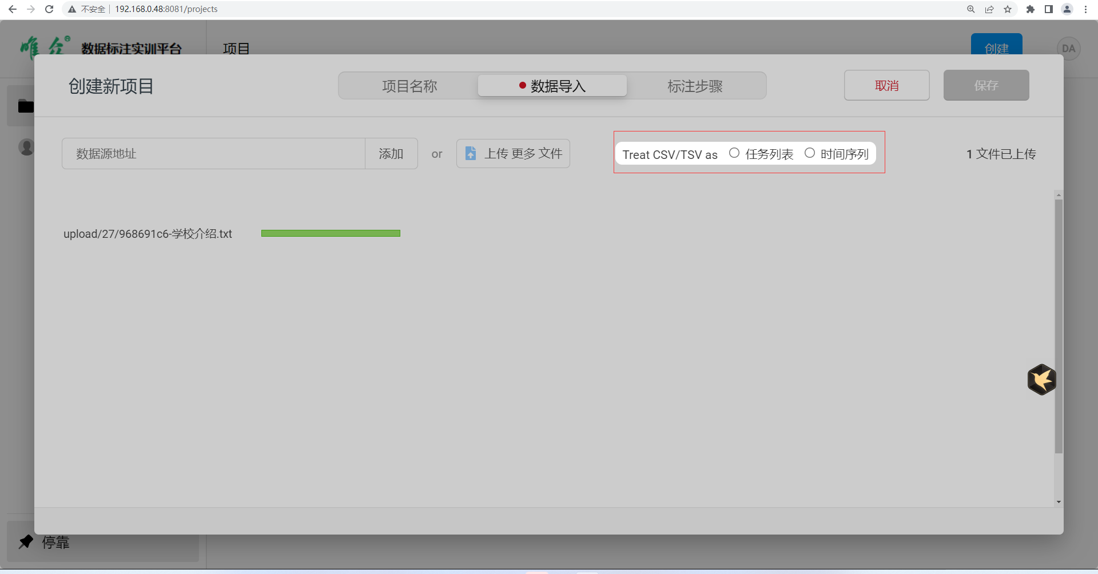Click into the 数据源地址 input field
The width and height of the screenshot is (1098, 574).
(x=213, y=154)
